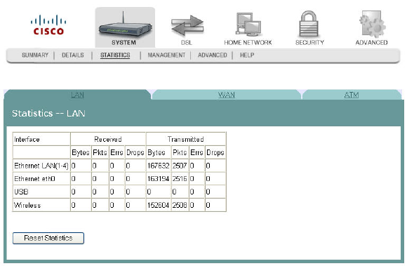Open the Advanced gears icon

click(372, 24)
